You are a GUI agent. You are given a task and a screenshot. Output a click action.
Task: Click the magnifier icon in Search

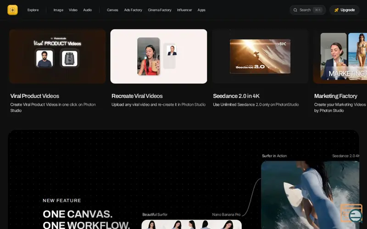(295, 10)
